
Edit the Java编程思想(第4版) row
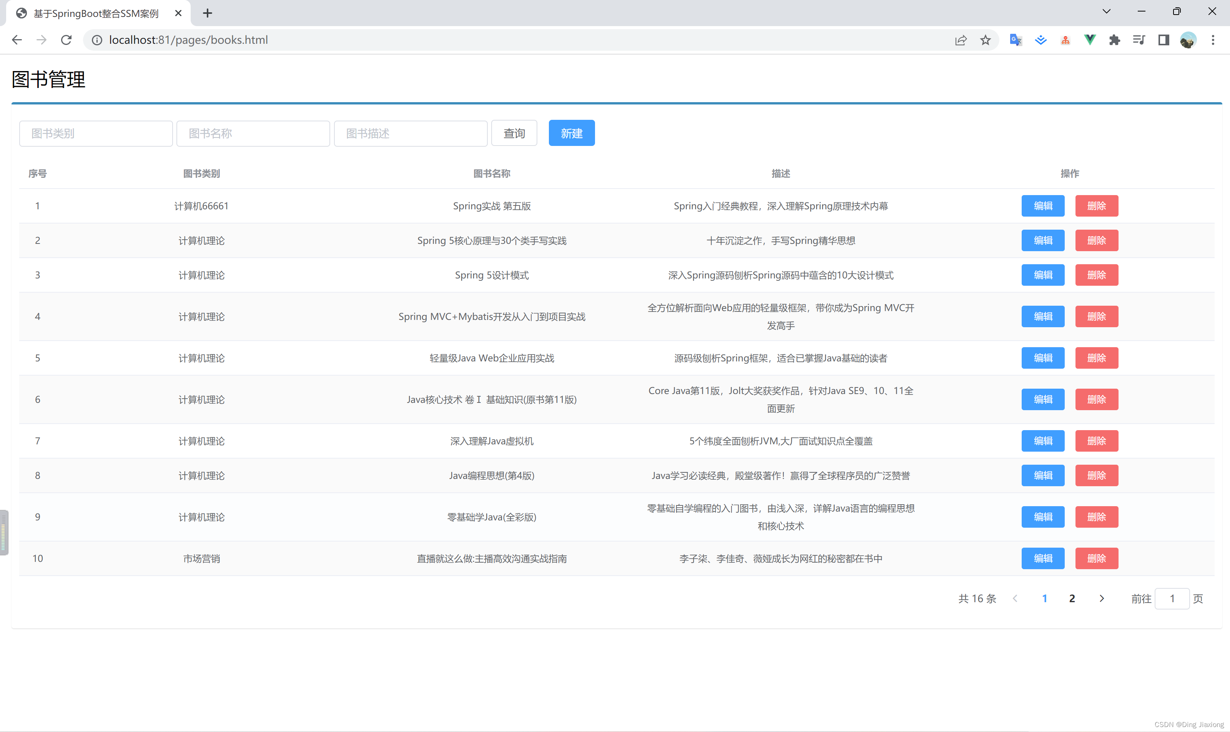click(1043, 475)
